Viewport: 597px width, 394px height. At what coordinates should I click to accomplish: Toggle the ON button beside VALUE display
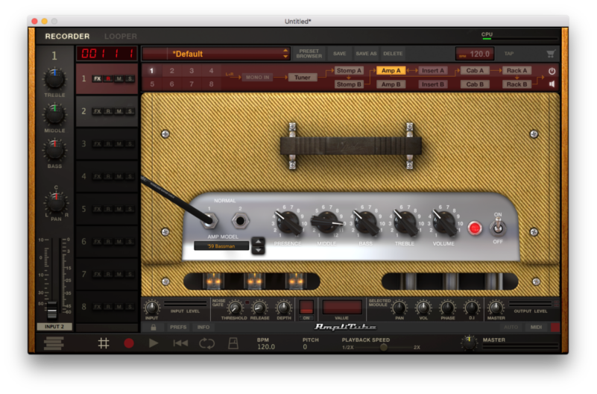click(x=306, y=318)
